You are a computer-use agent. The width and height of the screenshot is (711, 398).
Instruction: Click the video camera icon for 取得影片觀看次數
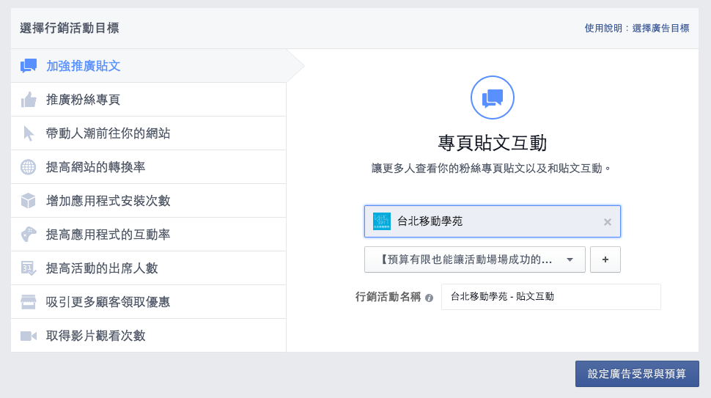click(x=28, y=336)
